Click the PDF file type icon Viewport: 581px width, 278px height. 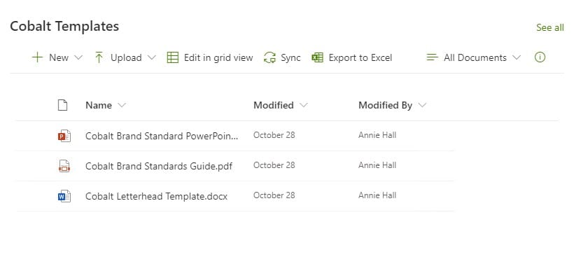point(64,166)
